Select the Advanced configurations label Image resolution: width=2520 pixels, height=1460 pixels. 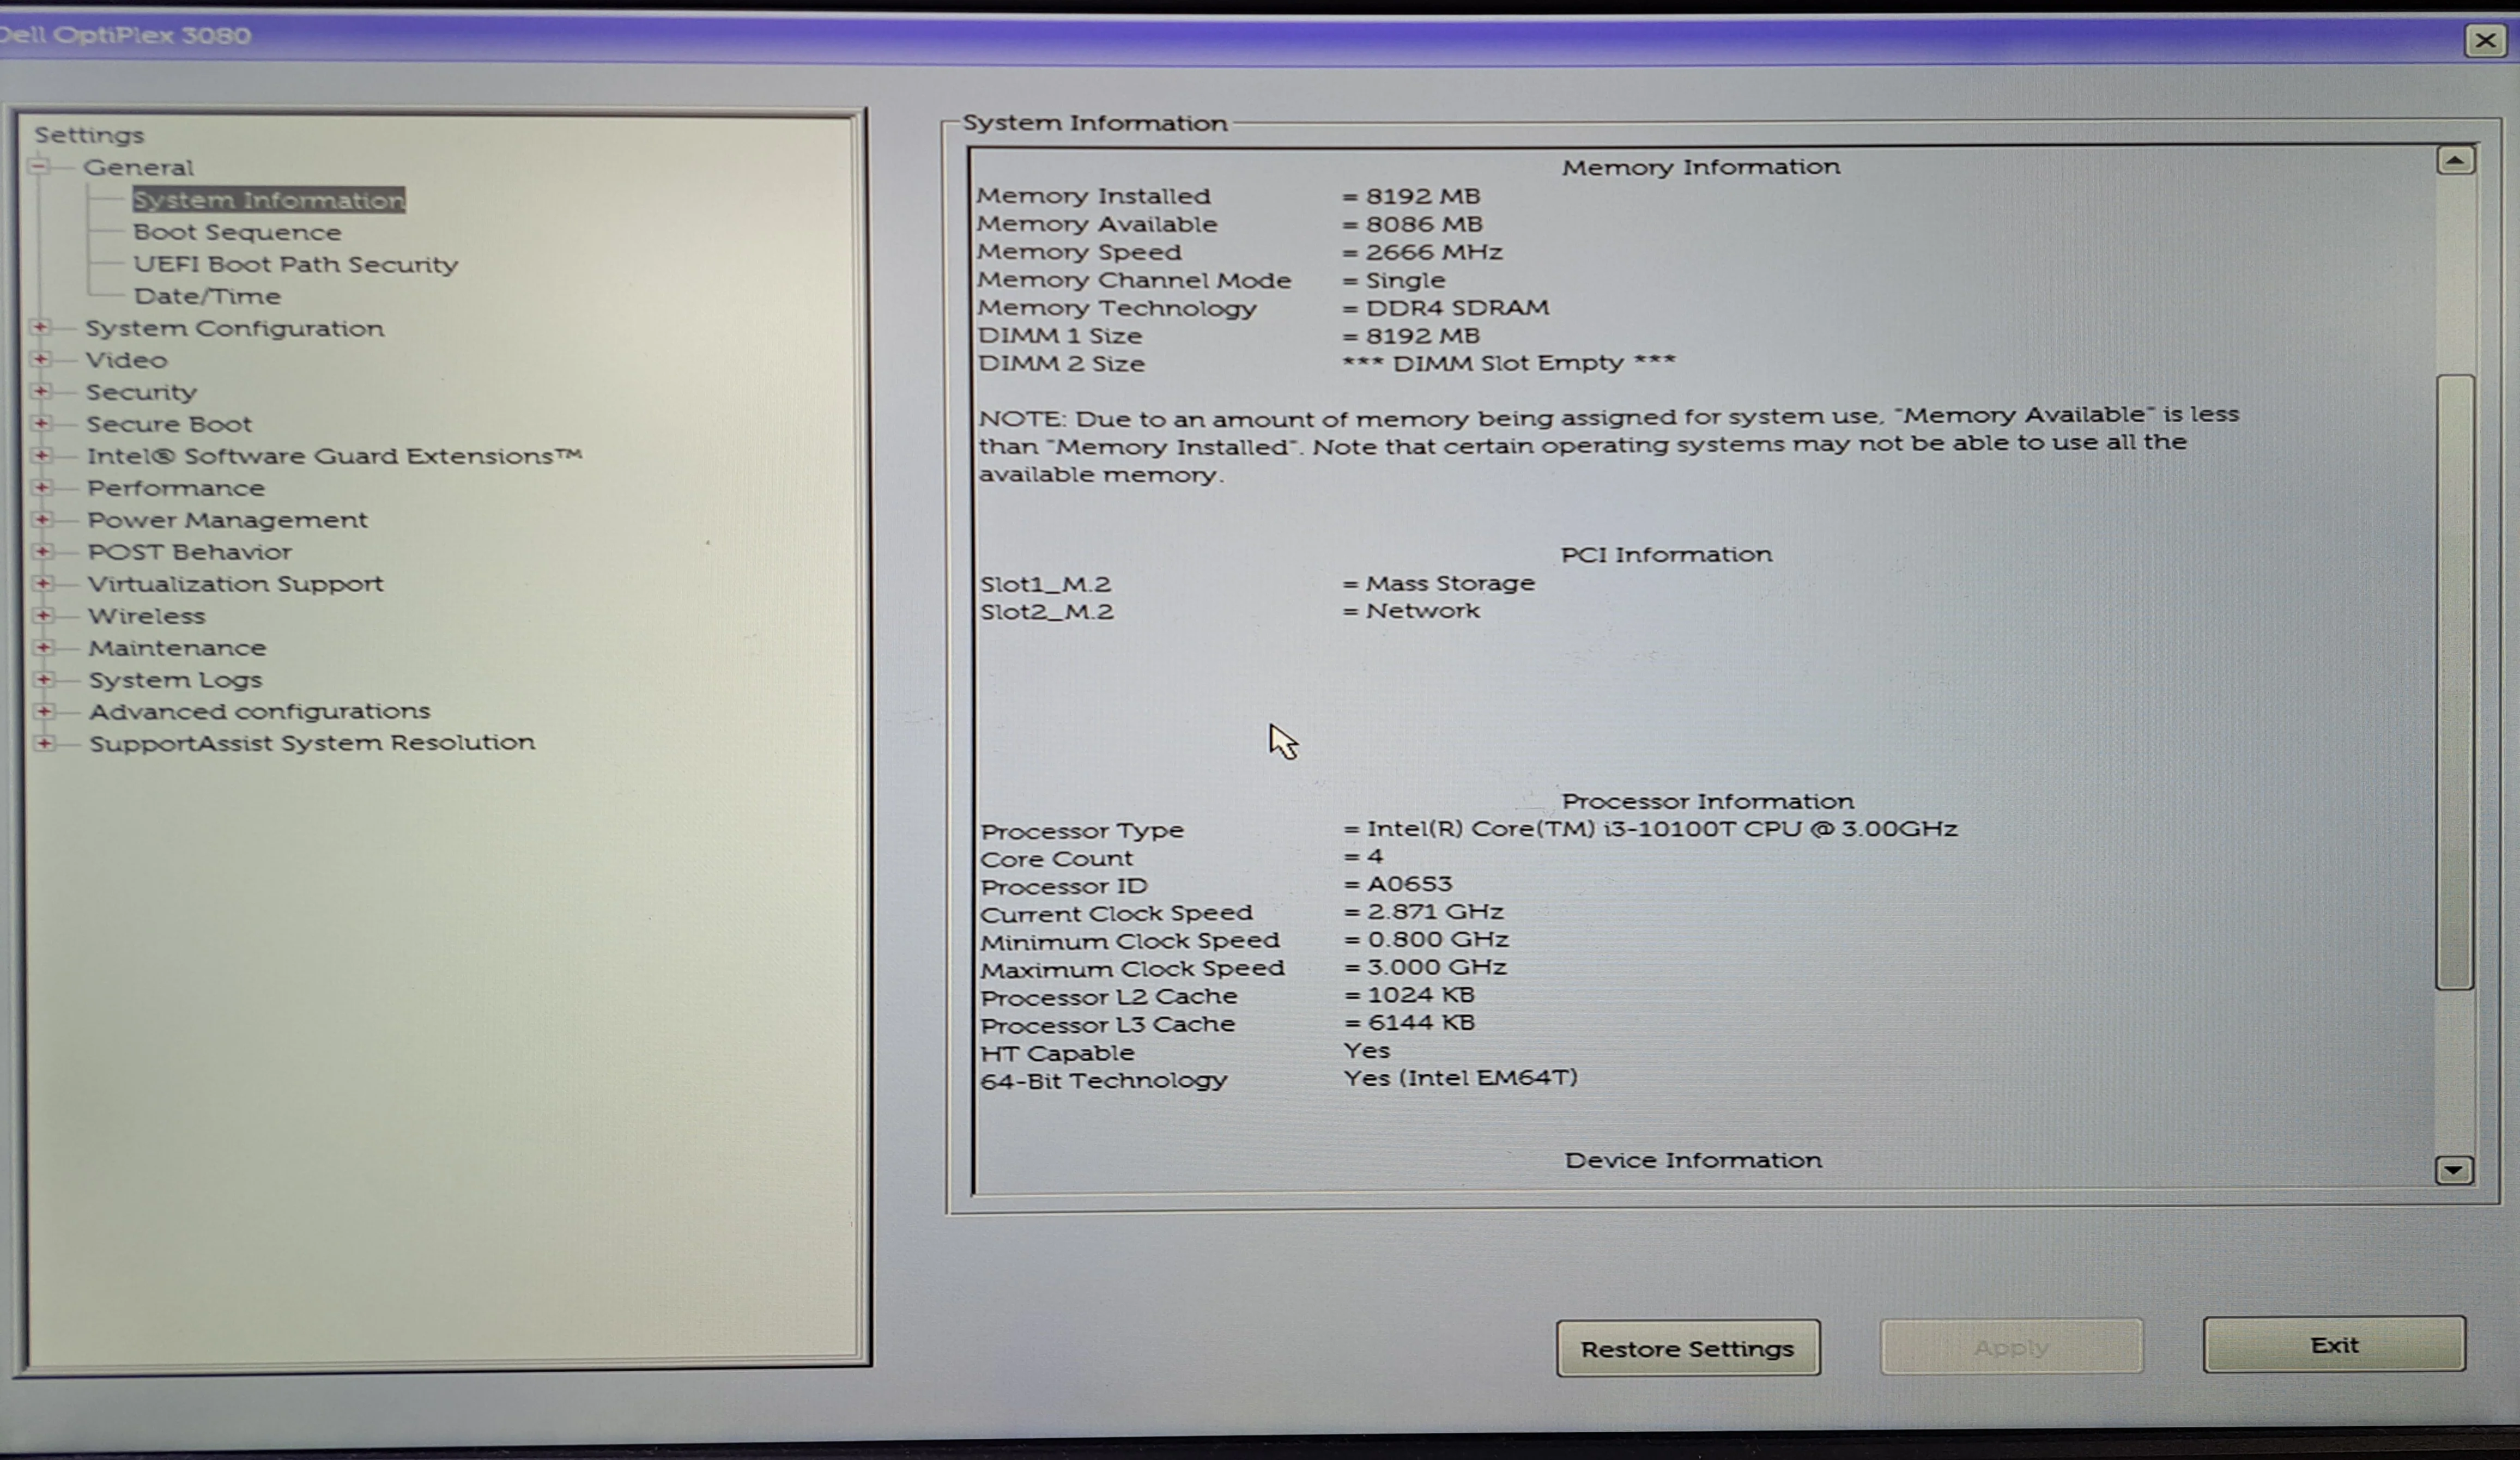click(x=259, y=710)
